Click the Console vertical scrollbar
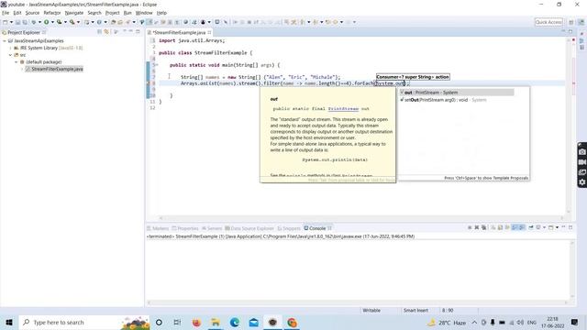 point(572,270)
